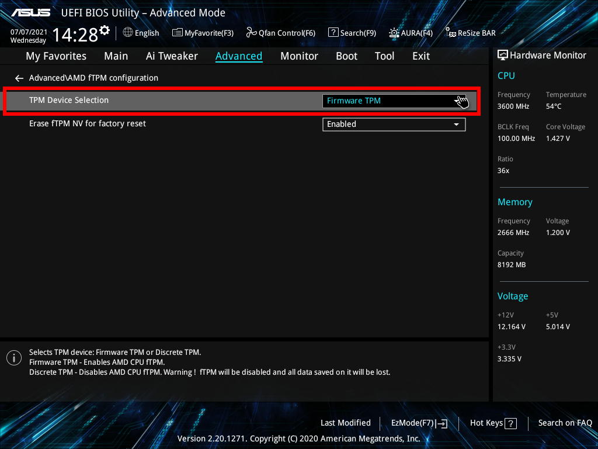
Task: Click the Memory section heading
Action: pyautogui.click(x=515, y=202)
